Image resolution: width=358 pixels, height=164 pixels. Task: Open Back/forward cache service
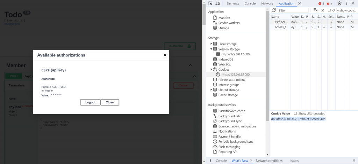231,111
